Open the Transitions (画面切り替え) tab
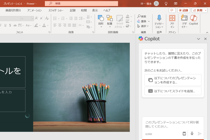The height and width of the screenshot is (140, 210). [x=13, y=10]
